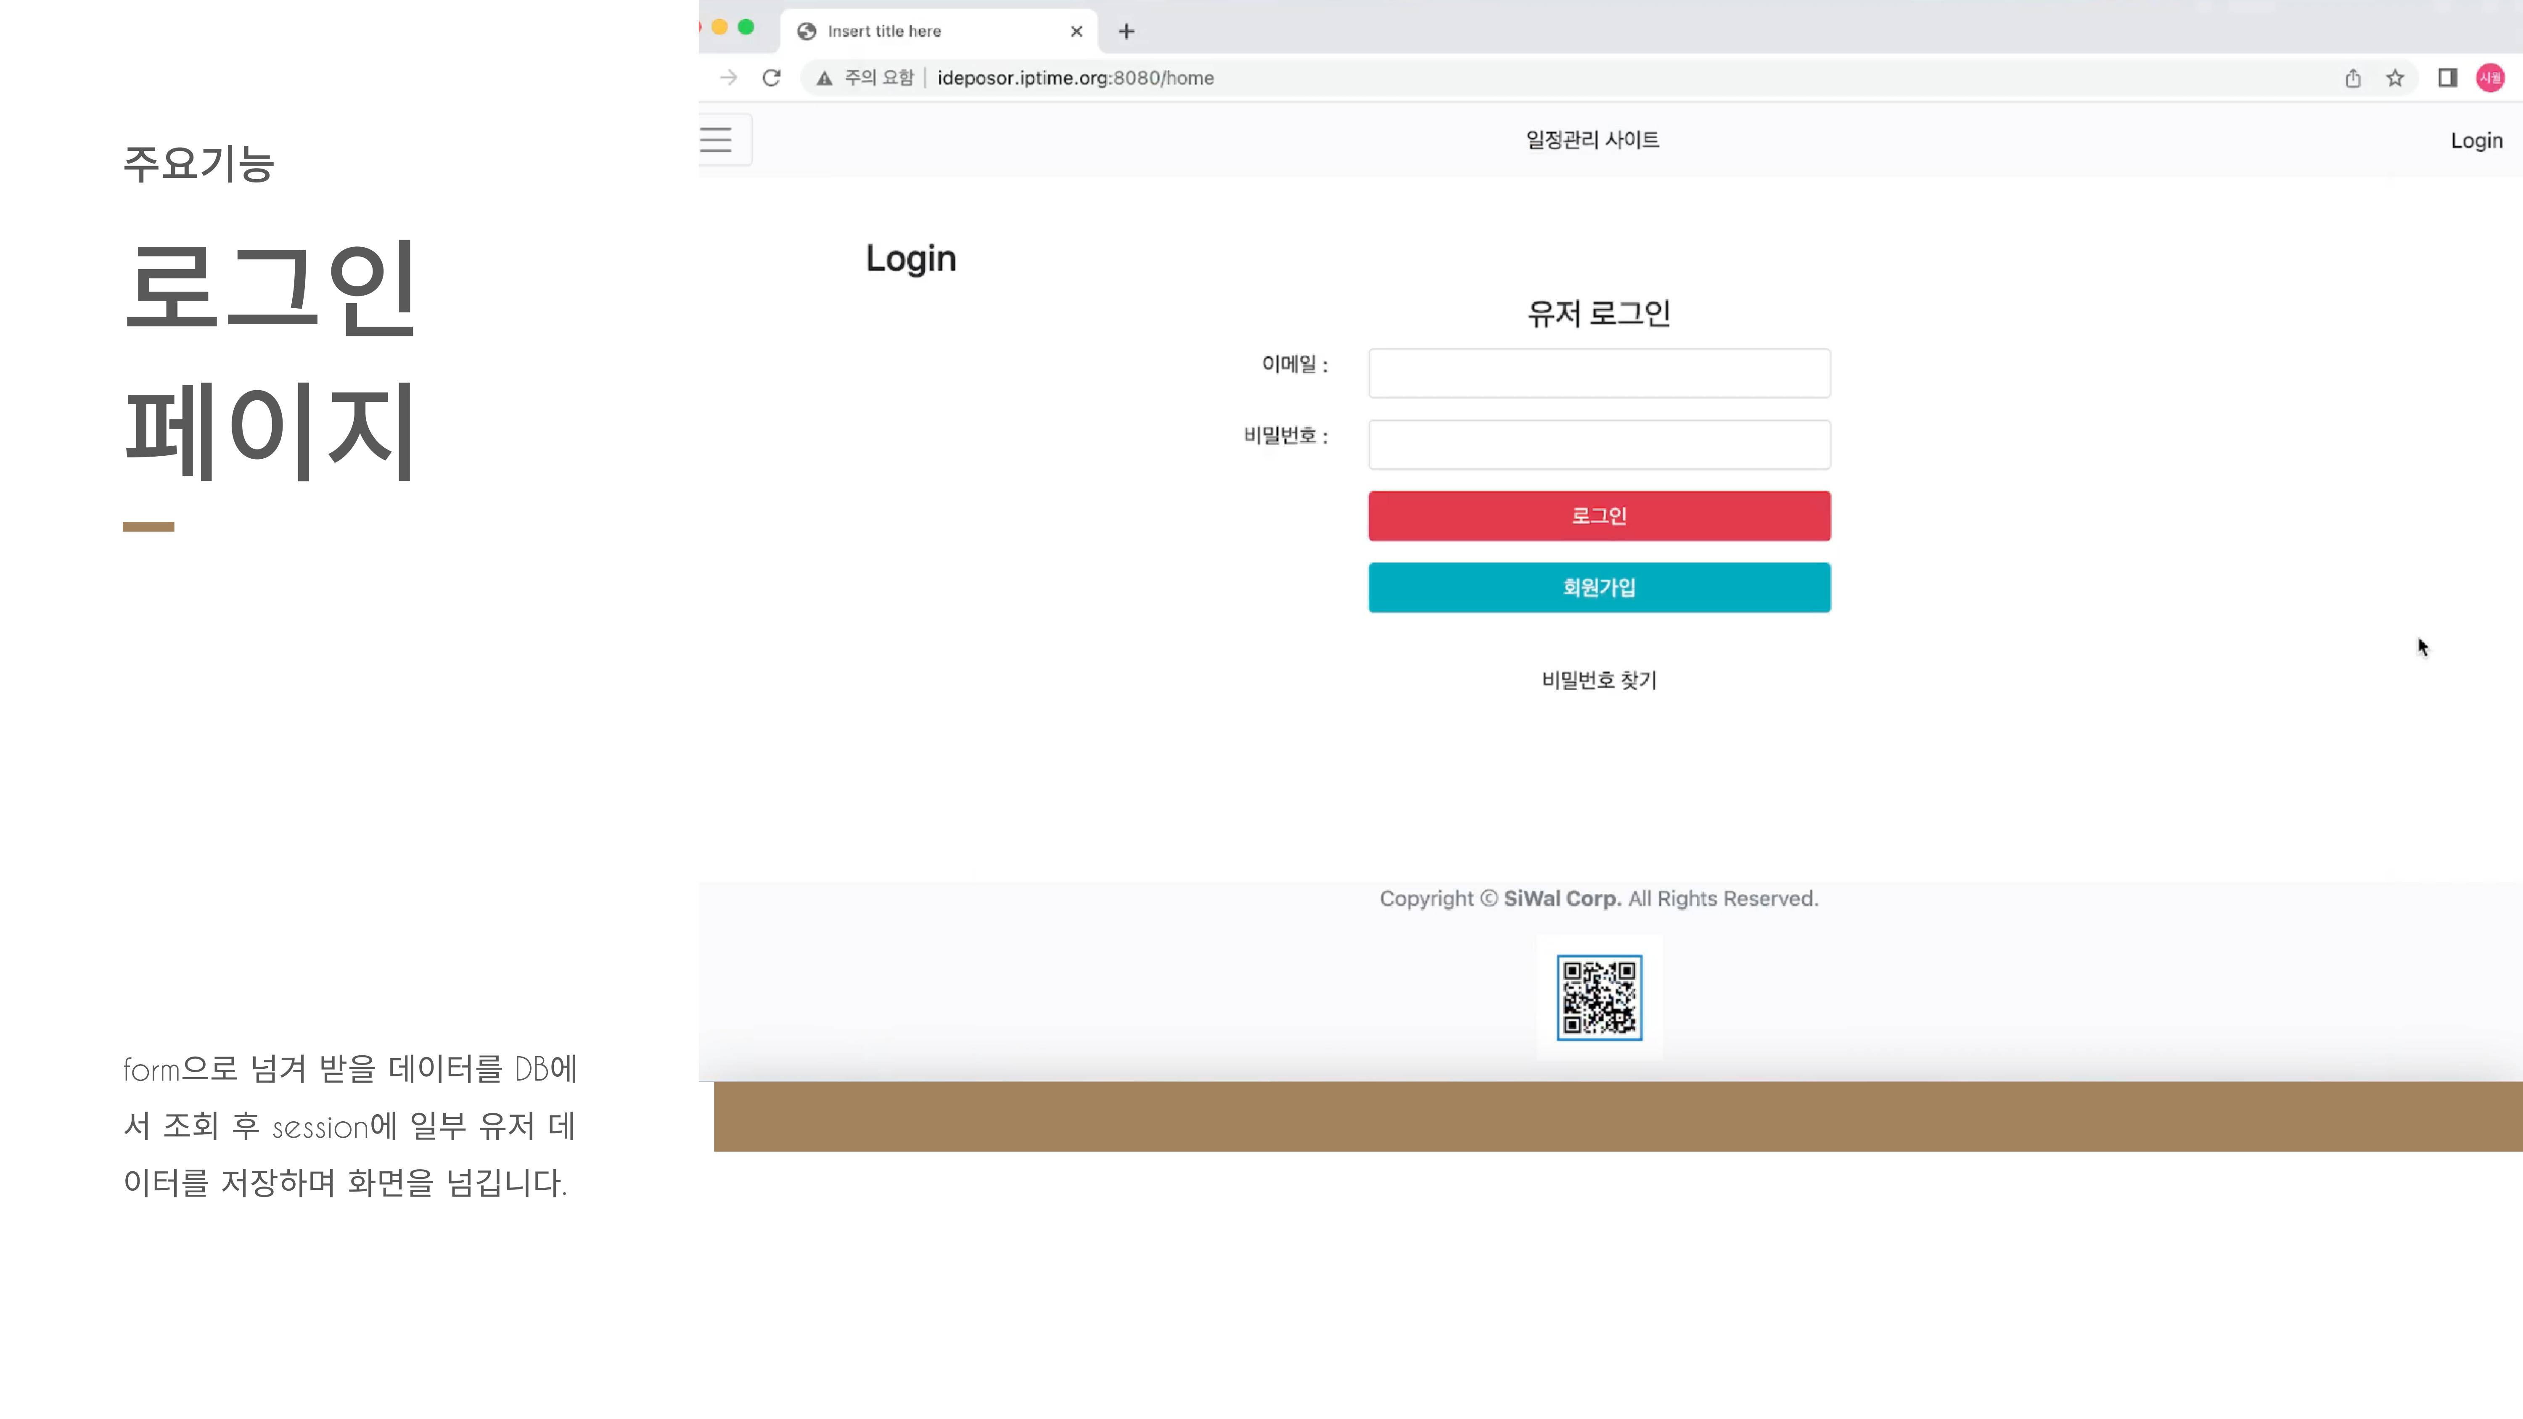This screenshot has height=1419, width=2523.
Task: Focus the 이메일 input field
Action: pyautogui.click(x=1600, y=373)
